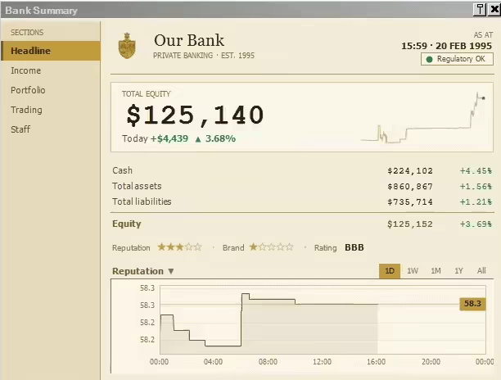Click the 58.3 current value marker

[x=472, y=304]
